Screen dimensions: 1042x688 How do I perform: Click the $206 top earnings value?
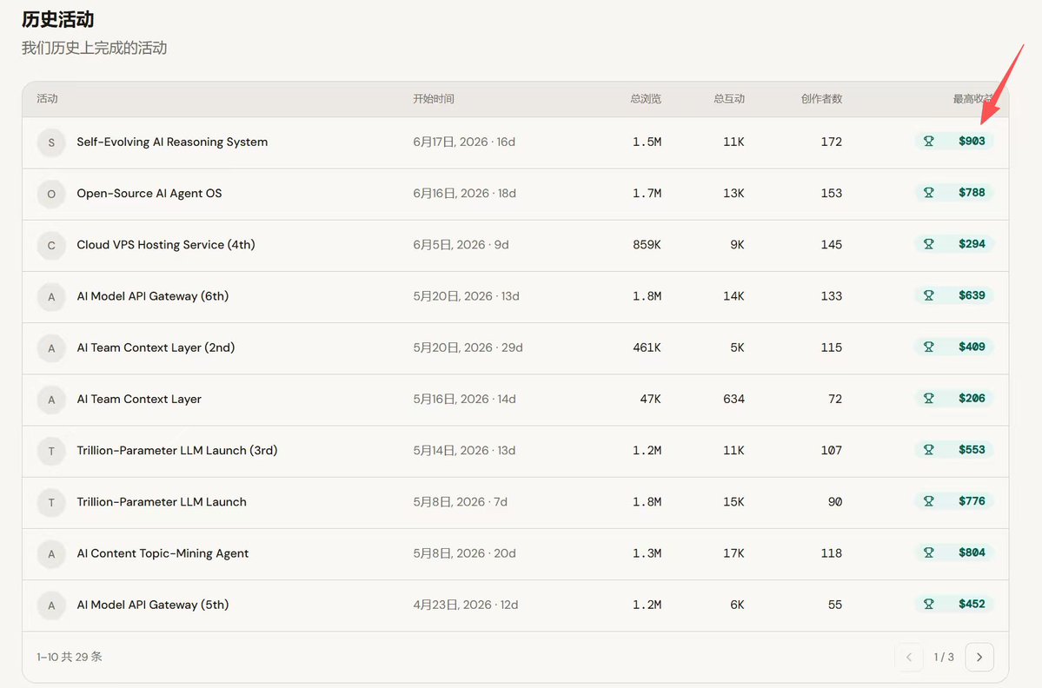972,399
